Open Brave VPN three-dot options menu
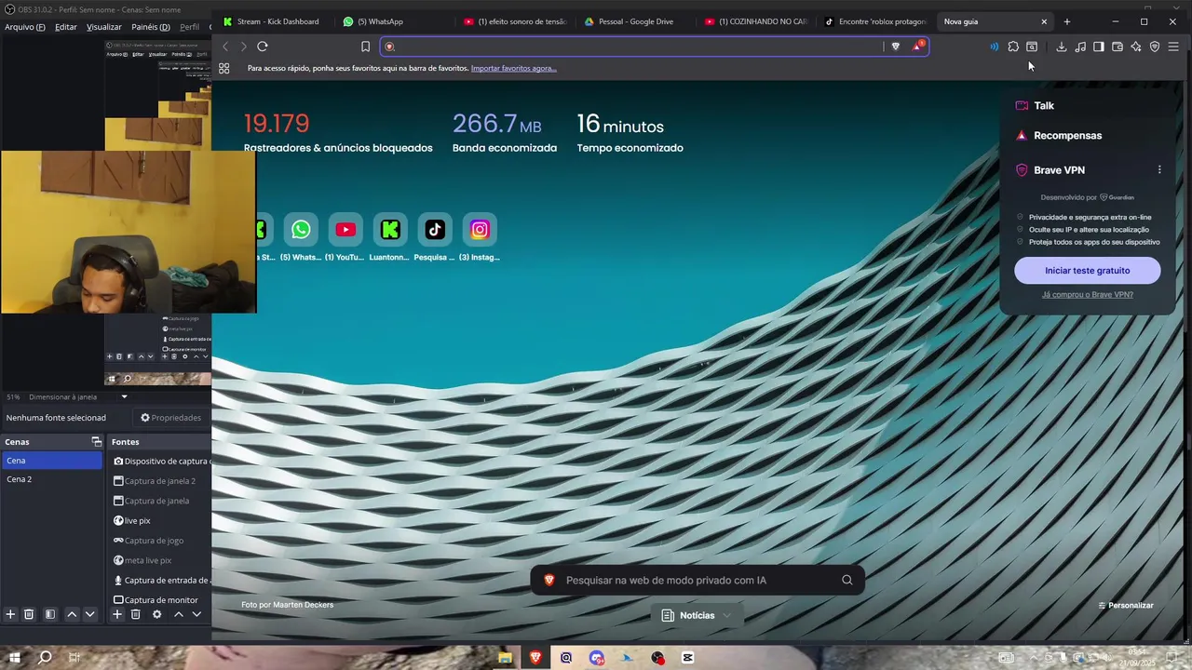 1159,170
